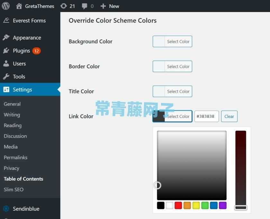Click the Everest Forms mountain icon
270x219 pixels.
pos(6,20)
